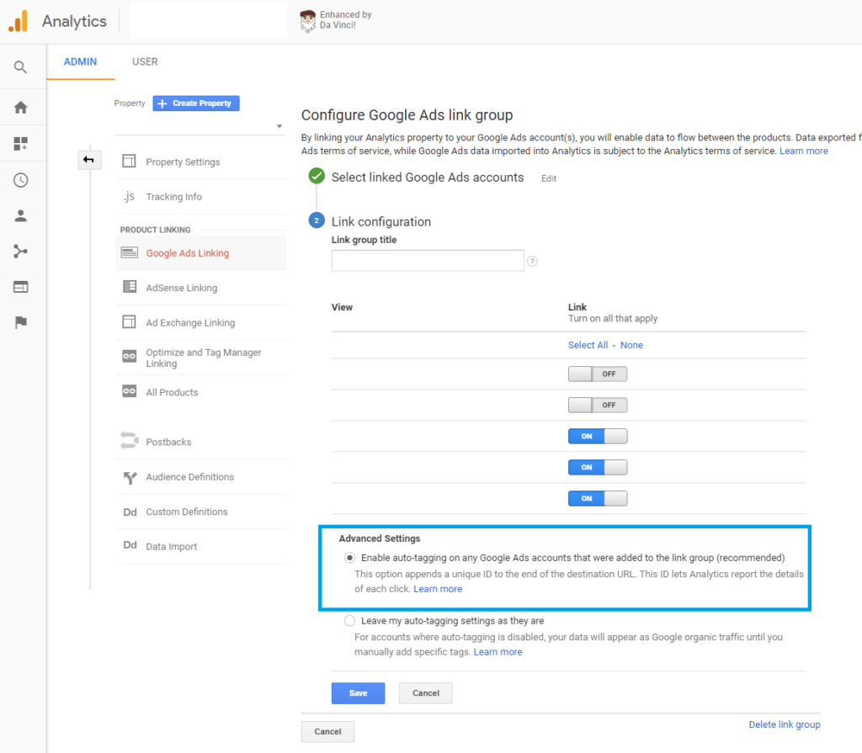Open Optimize and Tag Manager Linking item
This screenshot has height=753, width=862.
[200, 358]
